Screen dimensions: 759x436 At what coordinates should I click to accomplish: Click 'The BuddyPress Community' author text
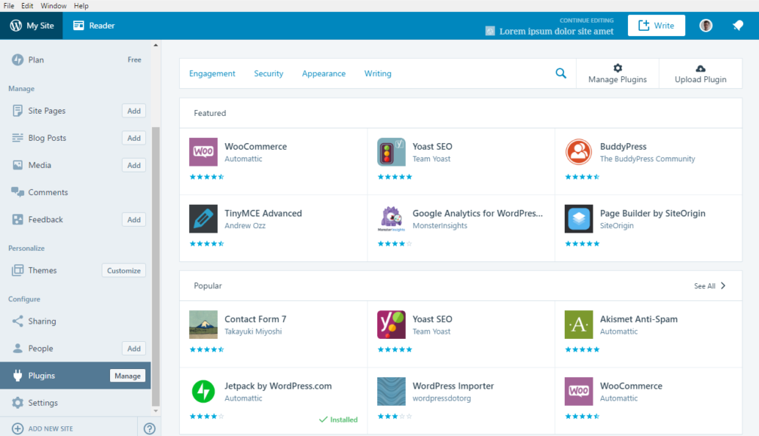pyautogui.click(x=648, y=159)
